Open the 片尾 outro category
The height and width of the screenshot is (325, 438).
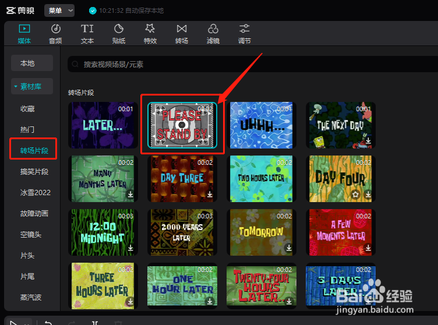pos(27,277)
